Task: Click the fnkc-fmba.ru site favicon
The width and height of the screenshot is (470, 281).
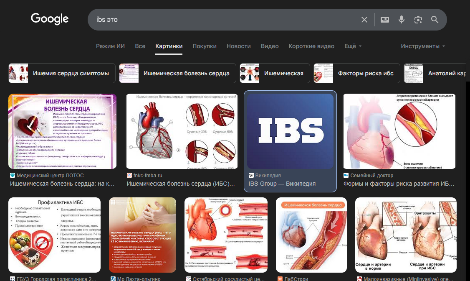Action: coord(129,175)
